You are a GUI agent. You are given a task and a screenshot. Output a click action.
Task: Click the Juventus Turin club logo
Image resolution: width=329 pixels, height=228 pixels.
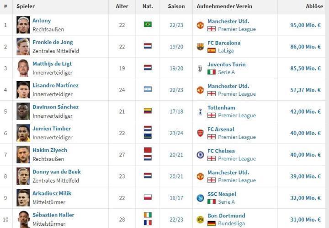[200, 68]
